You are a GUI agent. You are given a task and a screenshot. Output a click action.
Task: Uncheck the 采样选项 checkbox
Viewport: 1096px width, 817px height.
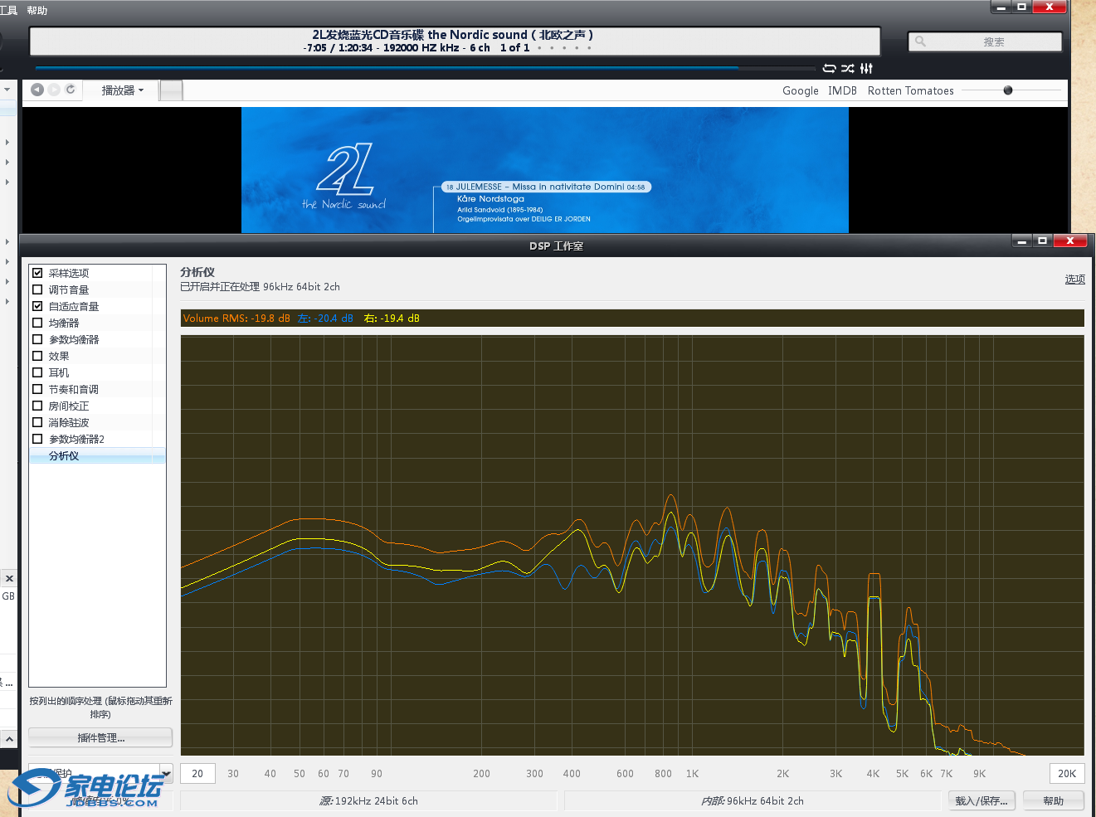[37, 273]
